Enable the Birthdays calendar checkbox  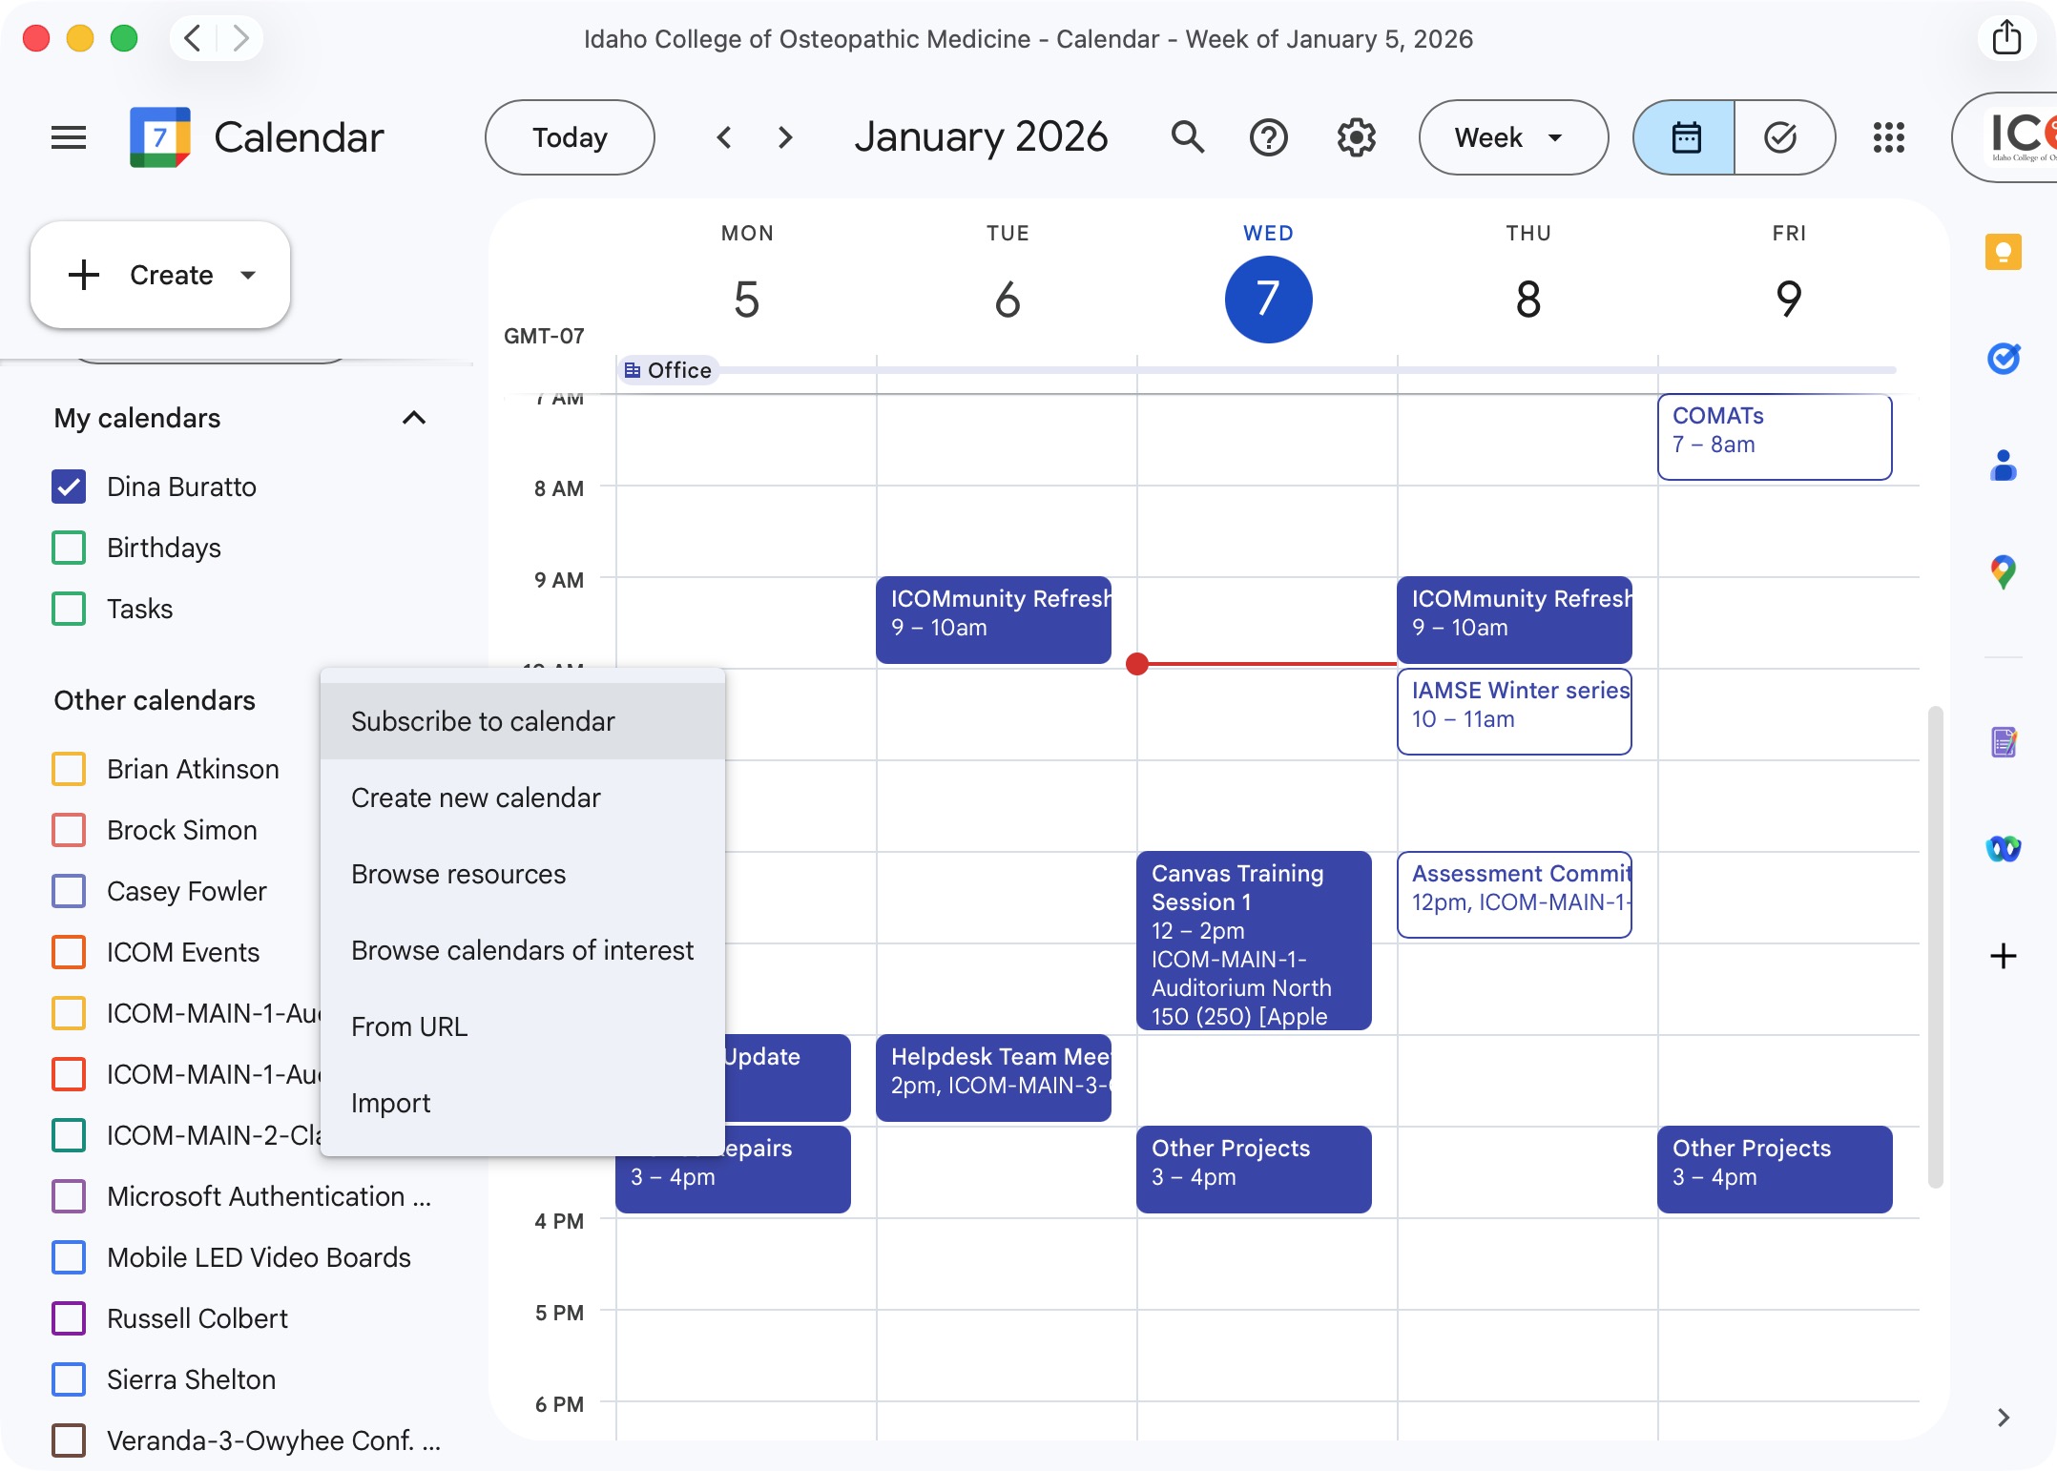(69, 548)
